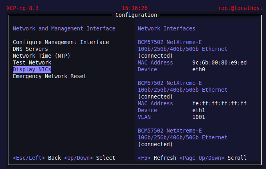Select MAC address 9c:6b:00:80:e9:ed
This screenshot has height=169, width=266.
click(x=220, y=62)
